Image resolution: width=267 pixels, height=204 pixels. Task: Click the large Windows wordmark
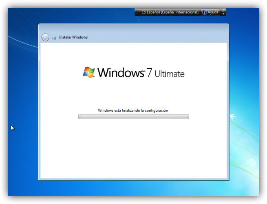click(x=121, y=73)
